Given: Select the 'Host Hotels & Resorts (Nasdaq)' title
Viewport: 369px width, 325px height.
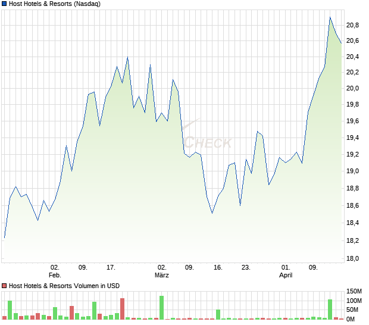Looking at the screenshot, I should [x=55, y=4].
